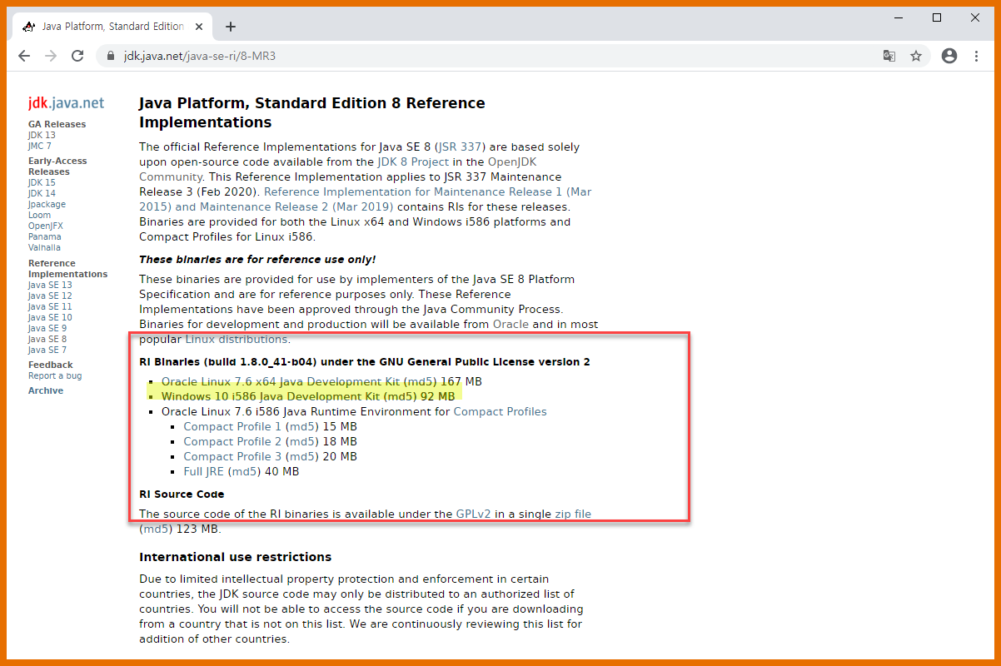Open md5 for Compact Profile 1

click(301, 426)
